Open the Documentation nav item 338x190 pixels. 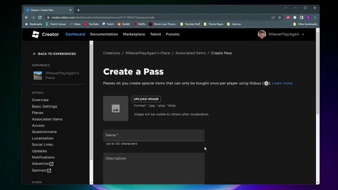(104, 34)
